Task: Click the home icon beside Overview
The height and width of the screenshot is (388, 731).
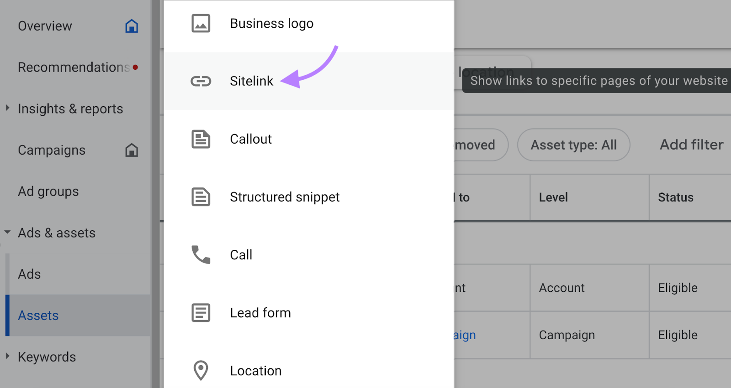Action: click(132, 26)
